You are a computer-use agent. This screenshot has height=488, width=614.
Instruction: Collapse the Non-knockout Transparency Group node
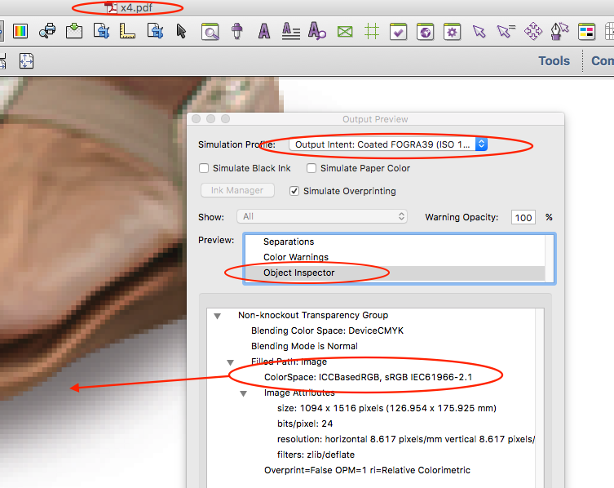218,316
